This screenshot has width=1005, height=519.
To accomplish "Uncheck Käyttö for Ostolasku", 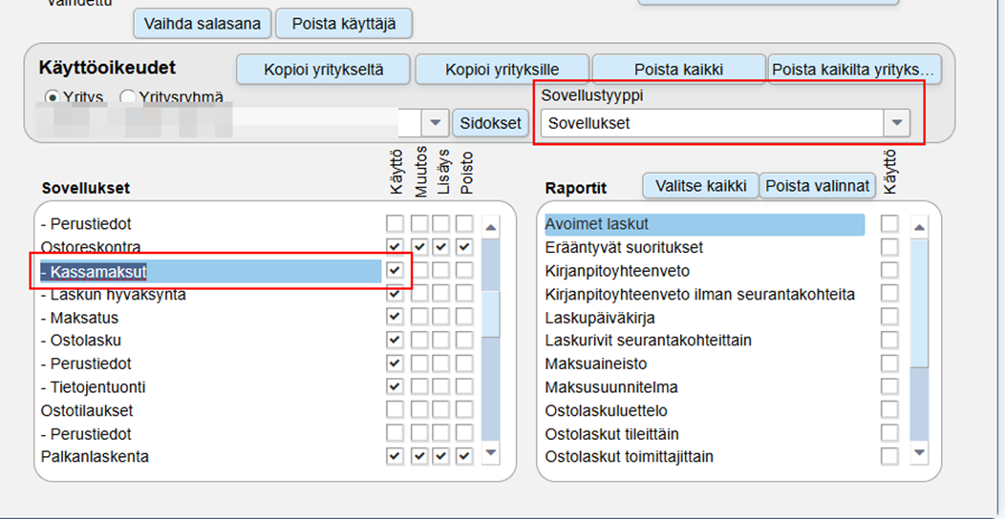I will 395,340.
